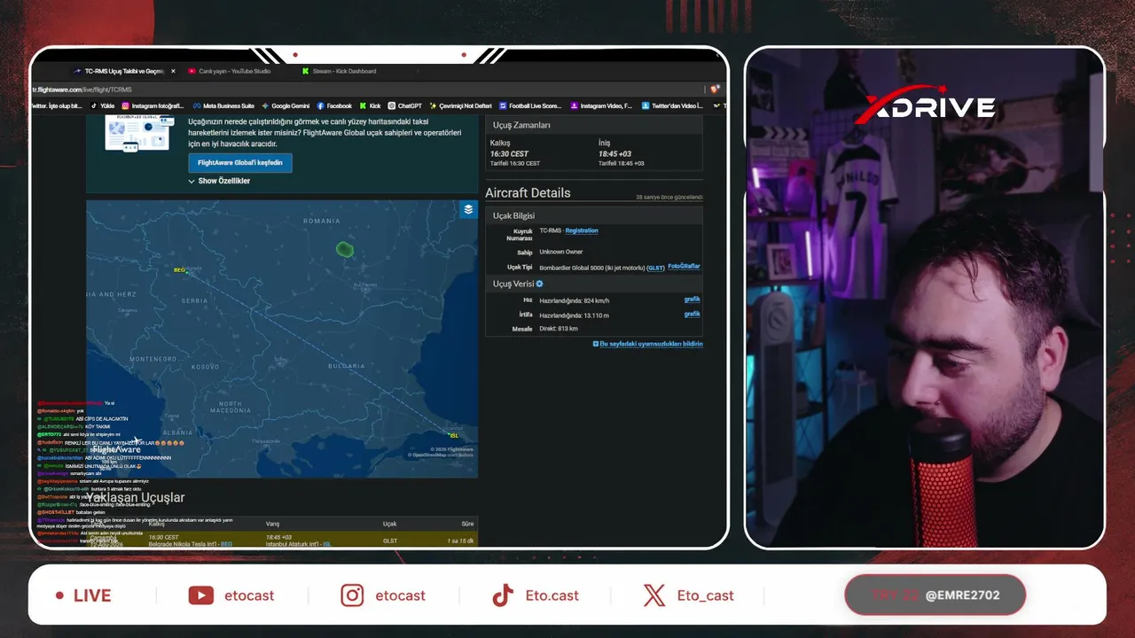Open the grafik link for Hız

tap(693, 300)
